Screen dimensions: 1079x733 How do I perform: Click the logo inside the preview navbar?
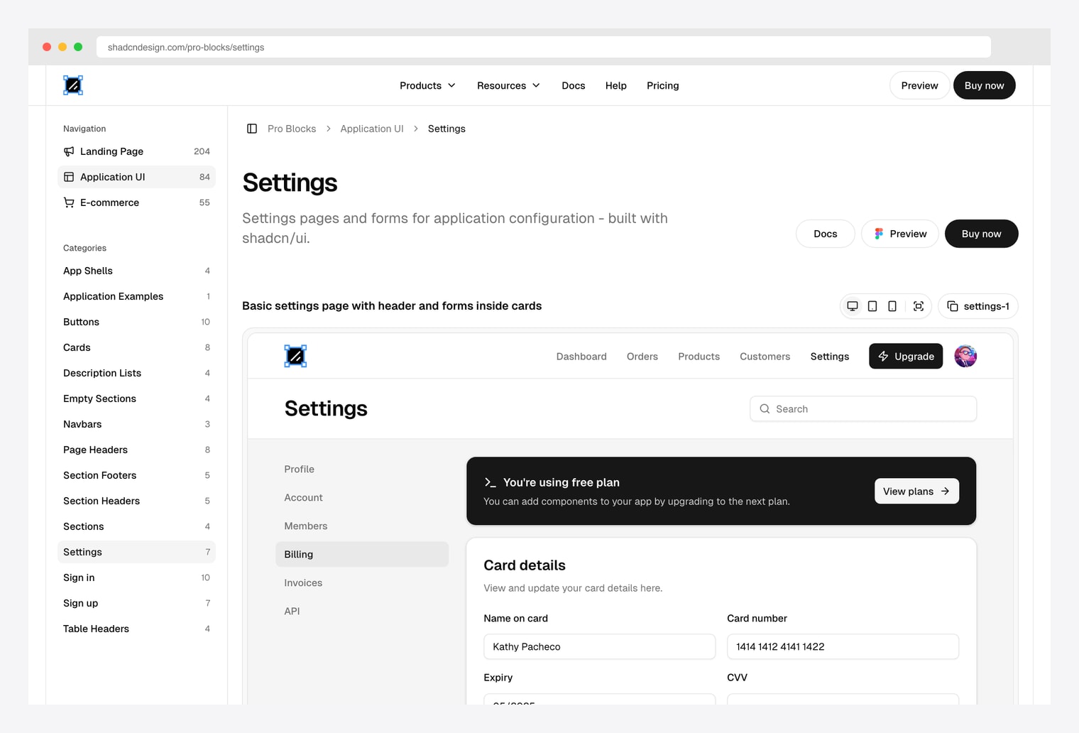(295, 356)
